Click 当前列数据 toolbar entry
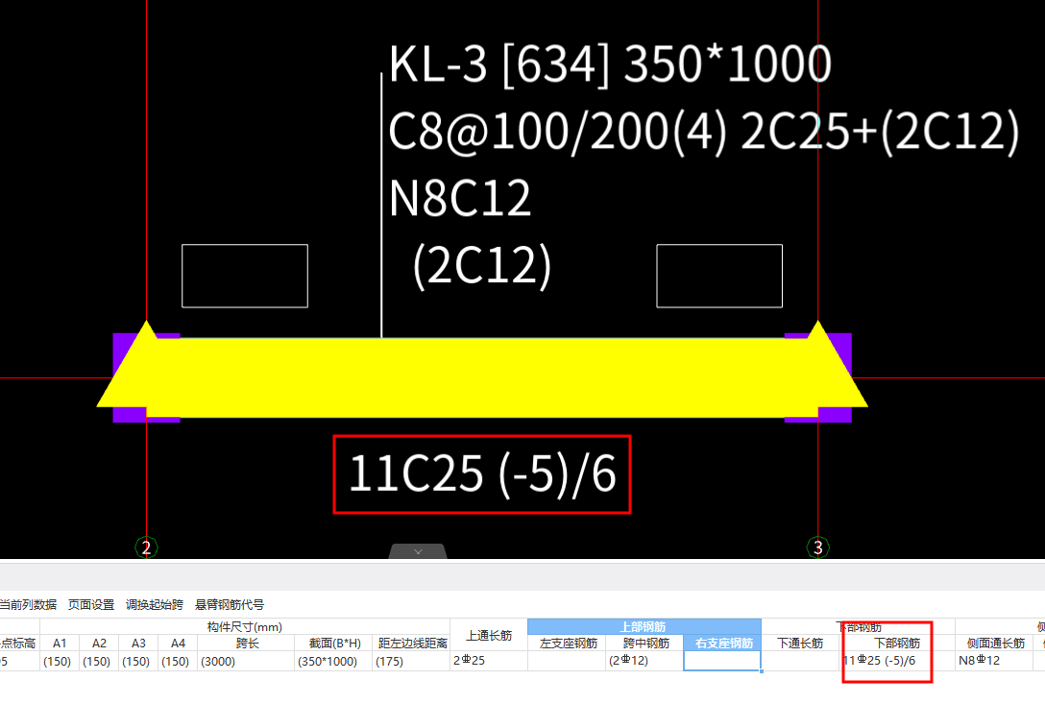This screenshot has width=1045, height=705. click(x=27, y=604)
